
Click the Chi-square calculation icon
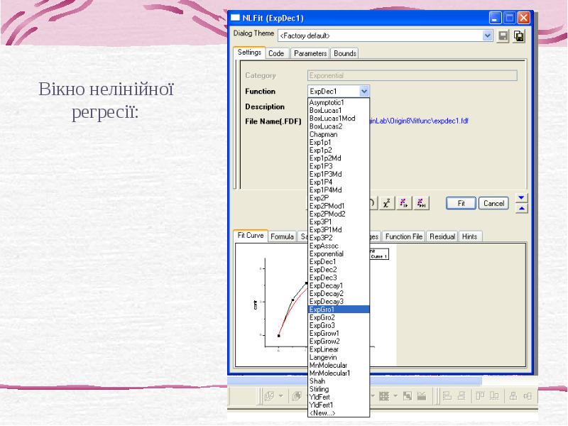point(387,203)
